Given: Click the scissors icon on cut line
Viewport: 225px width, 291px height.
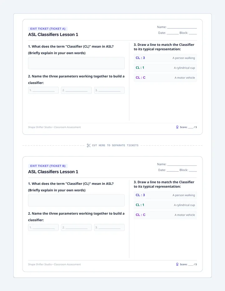Looking at the screenshot, I should point(89,145).
